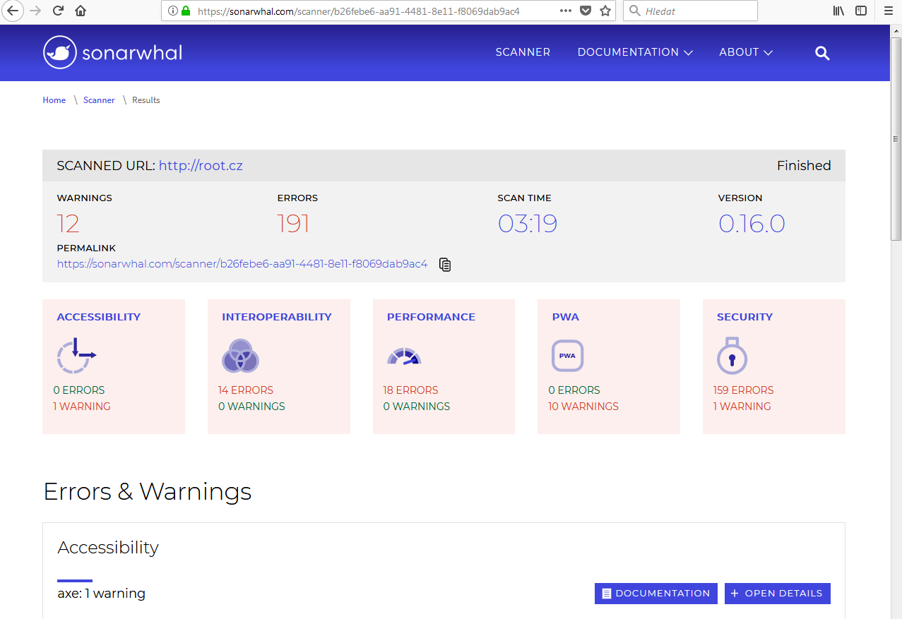The width and height of the screenshot is (902, 619).
Task: Reload the page with the refresh icon
Action: point(59,11)
